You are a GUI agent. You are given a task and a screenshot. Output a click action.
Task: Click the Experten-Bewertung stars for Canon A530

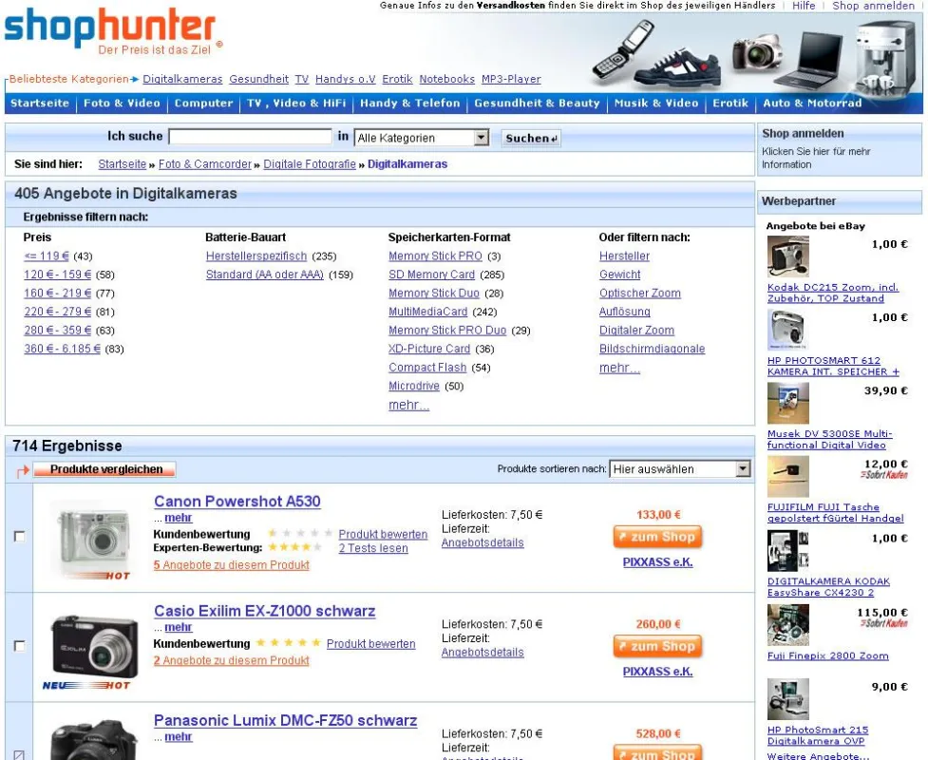click(x=294, y=547)
